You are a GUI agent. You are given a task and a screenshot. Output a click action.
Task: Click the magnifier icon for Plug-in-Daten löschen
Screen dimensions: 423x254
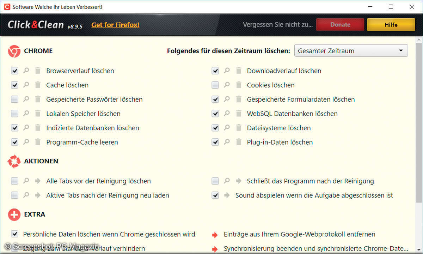click(x=227, y=142)
